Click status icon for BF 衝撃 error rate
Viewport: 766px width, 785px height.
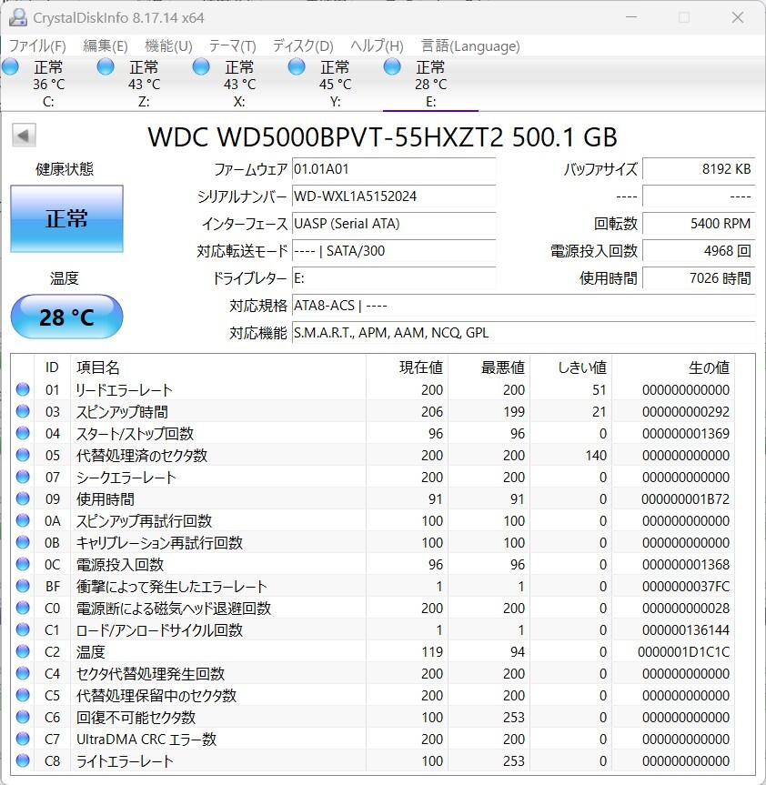(23, 586)
